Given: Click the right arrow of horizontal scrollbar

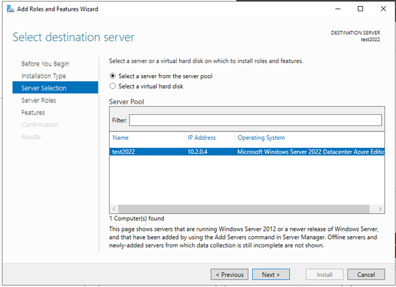Looking at the screenshot, I should pos(380,209).
